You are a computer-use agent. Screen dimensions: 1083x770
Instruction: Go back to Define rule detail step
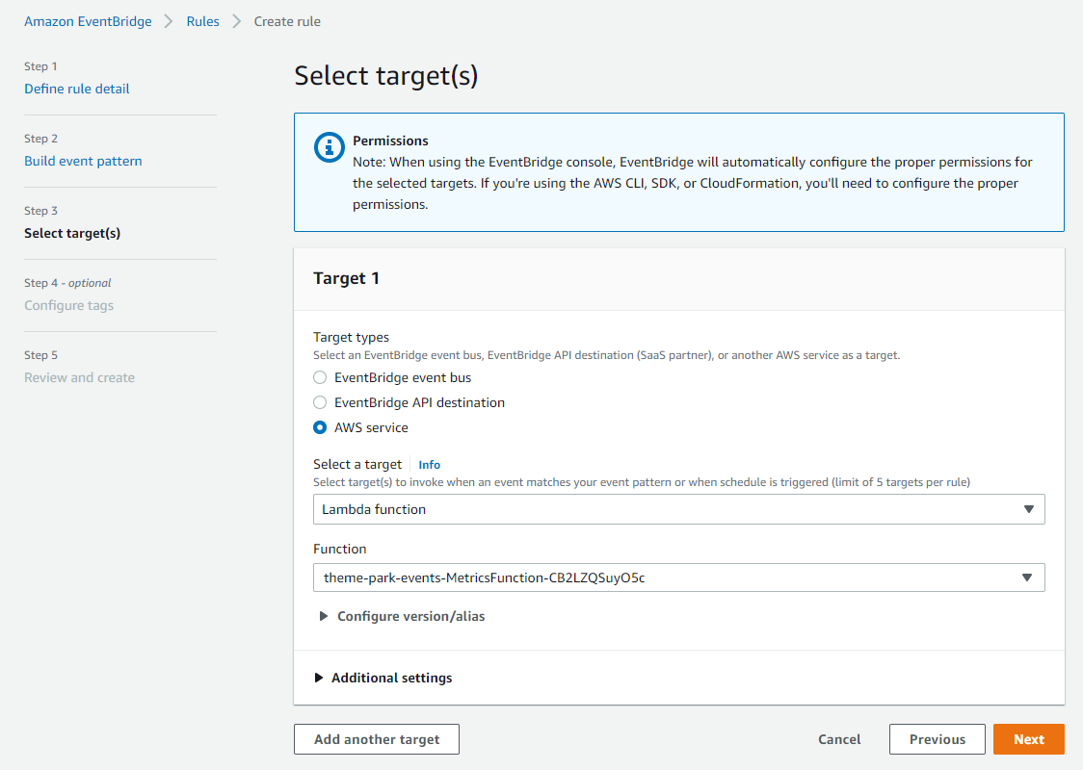[77, 89]
